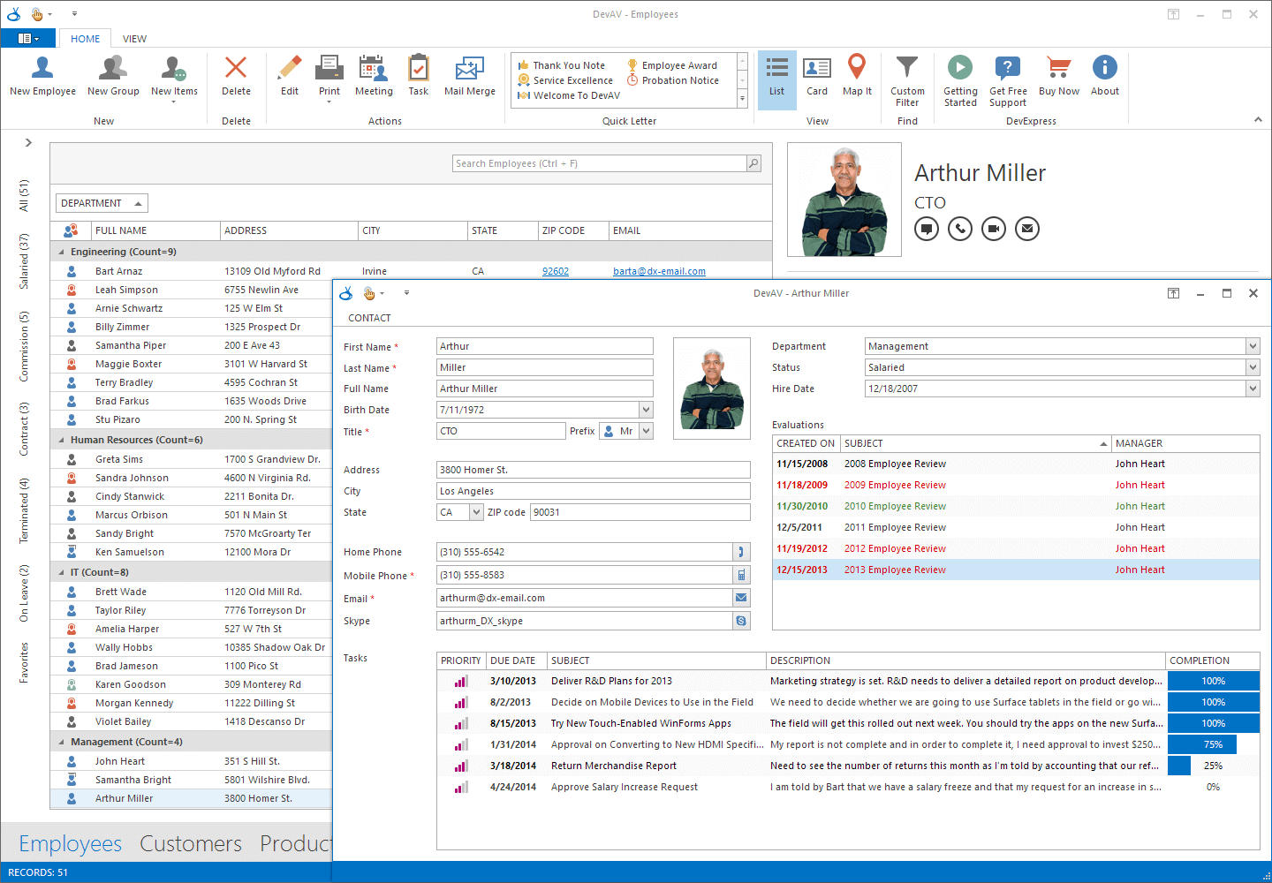Click the email icon beside the Email field
The image size is (1272, 883).
point(741,598)
